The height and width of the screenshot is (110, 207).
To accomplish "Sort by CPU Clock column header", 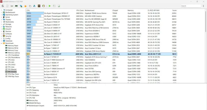I will coord(80,10).
